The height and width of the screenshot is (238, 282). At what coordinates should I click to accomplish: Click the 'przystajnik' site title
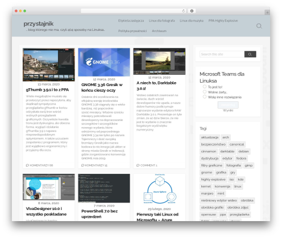pos(38,24)
